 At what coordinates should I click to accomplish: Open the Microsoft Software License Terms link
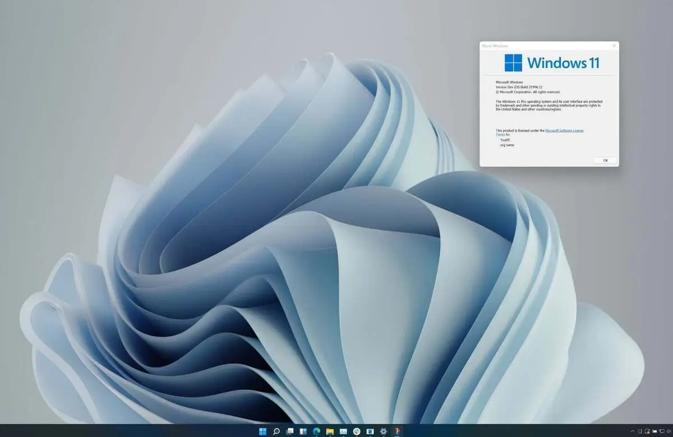click(564, 131)
